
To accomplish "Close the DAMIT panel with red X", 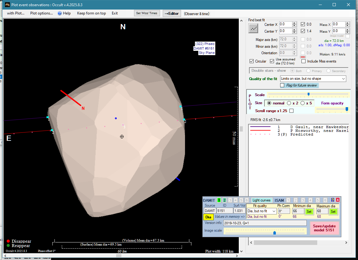I will click(x=338, y=200).
